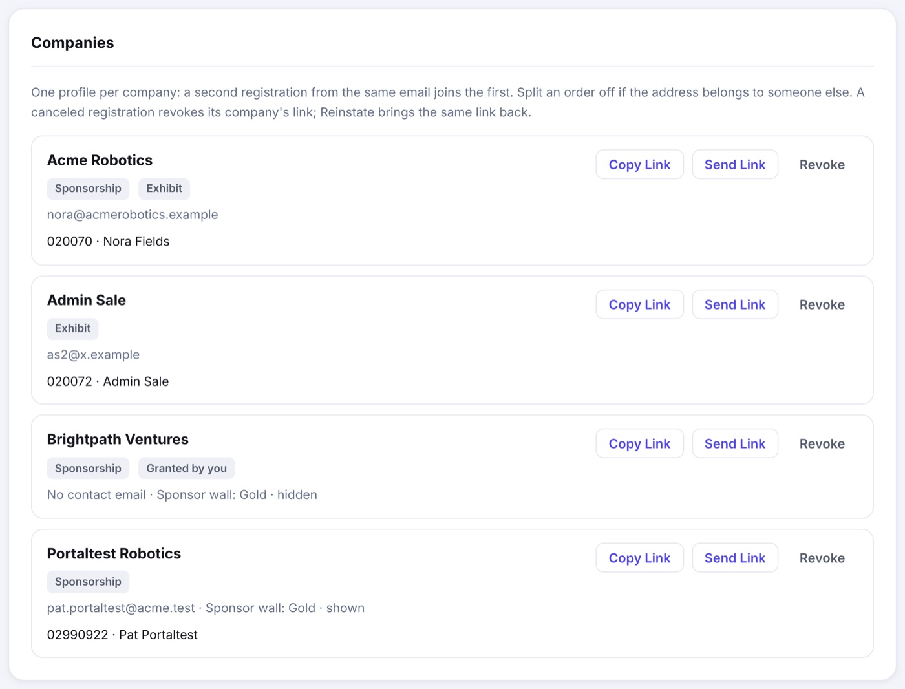This screenshot has height=689, width=905.
Task: Click the pat.portaltest@acme.test contact line
Action: pyautogui.click(x=206, y=608)
